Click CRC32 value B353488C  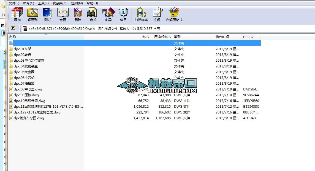tap(251, 106)
